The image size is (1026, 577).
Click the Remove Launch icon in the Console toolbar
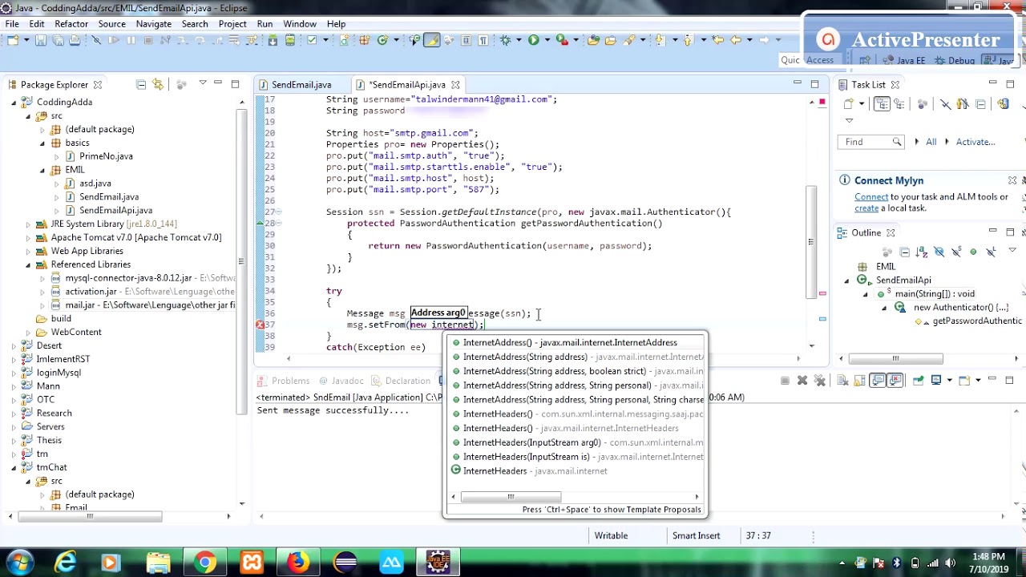tap(802, 381)
